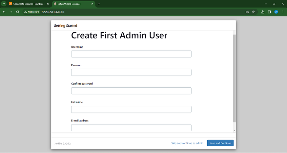This screenshot has height=153, width=287.
Task: Open the saved passwords key icon
Action: (x=247, y=12)
